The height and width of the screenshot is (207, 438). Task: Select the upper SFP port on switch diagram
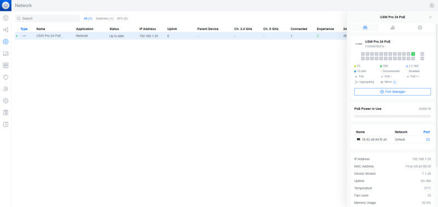pos(422,54)
